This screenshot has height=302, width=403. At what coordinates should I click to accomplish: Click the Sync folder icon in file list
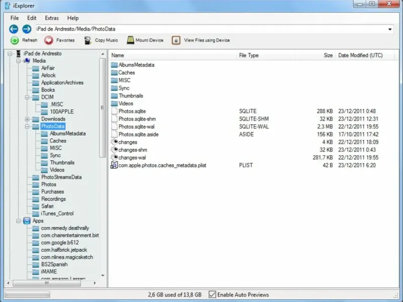point(114,88)
